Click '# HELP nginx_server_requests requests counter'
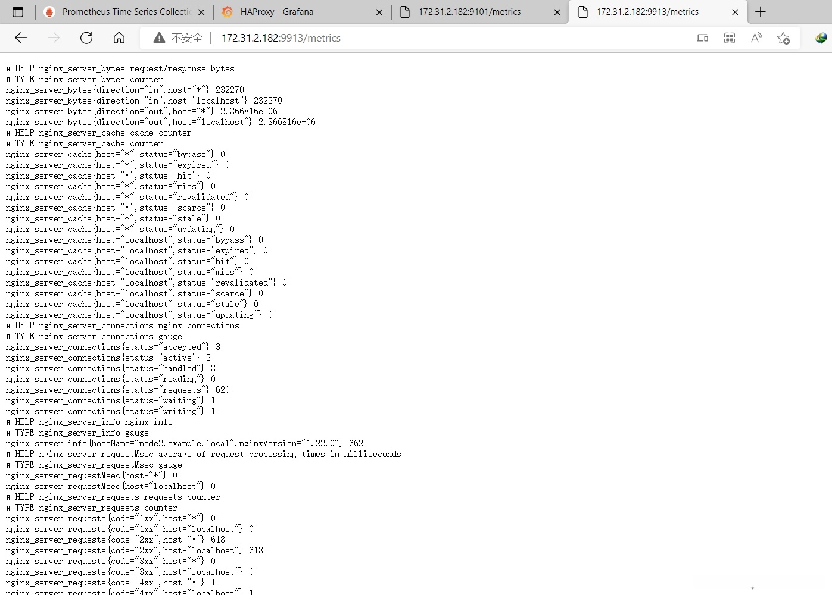The width and height of the screenshot is (832, 595). 113,497
